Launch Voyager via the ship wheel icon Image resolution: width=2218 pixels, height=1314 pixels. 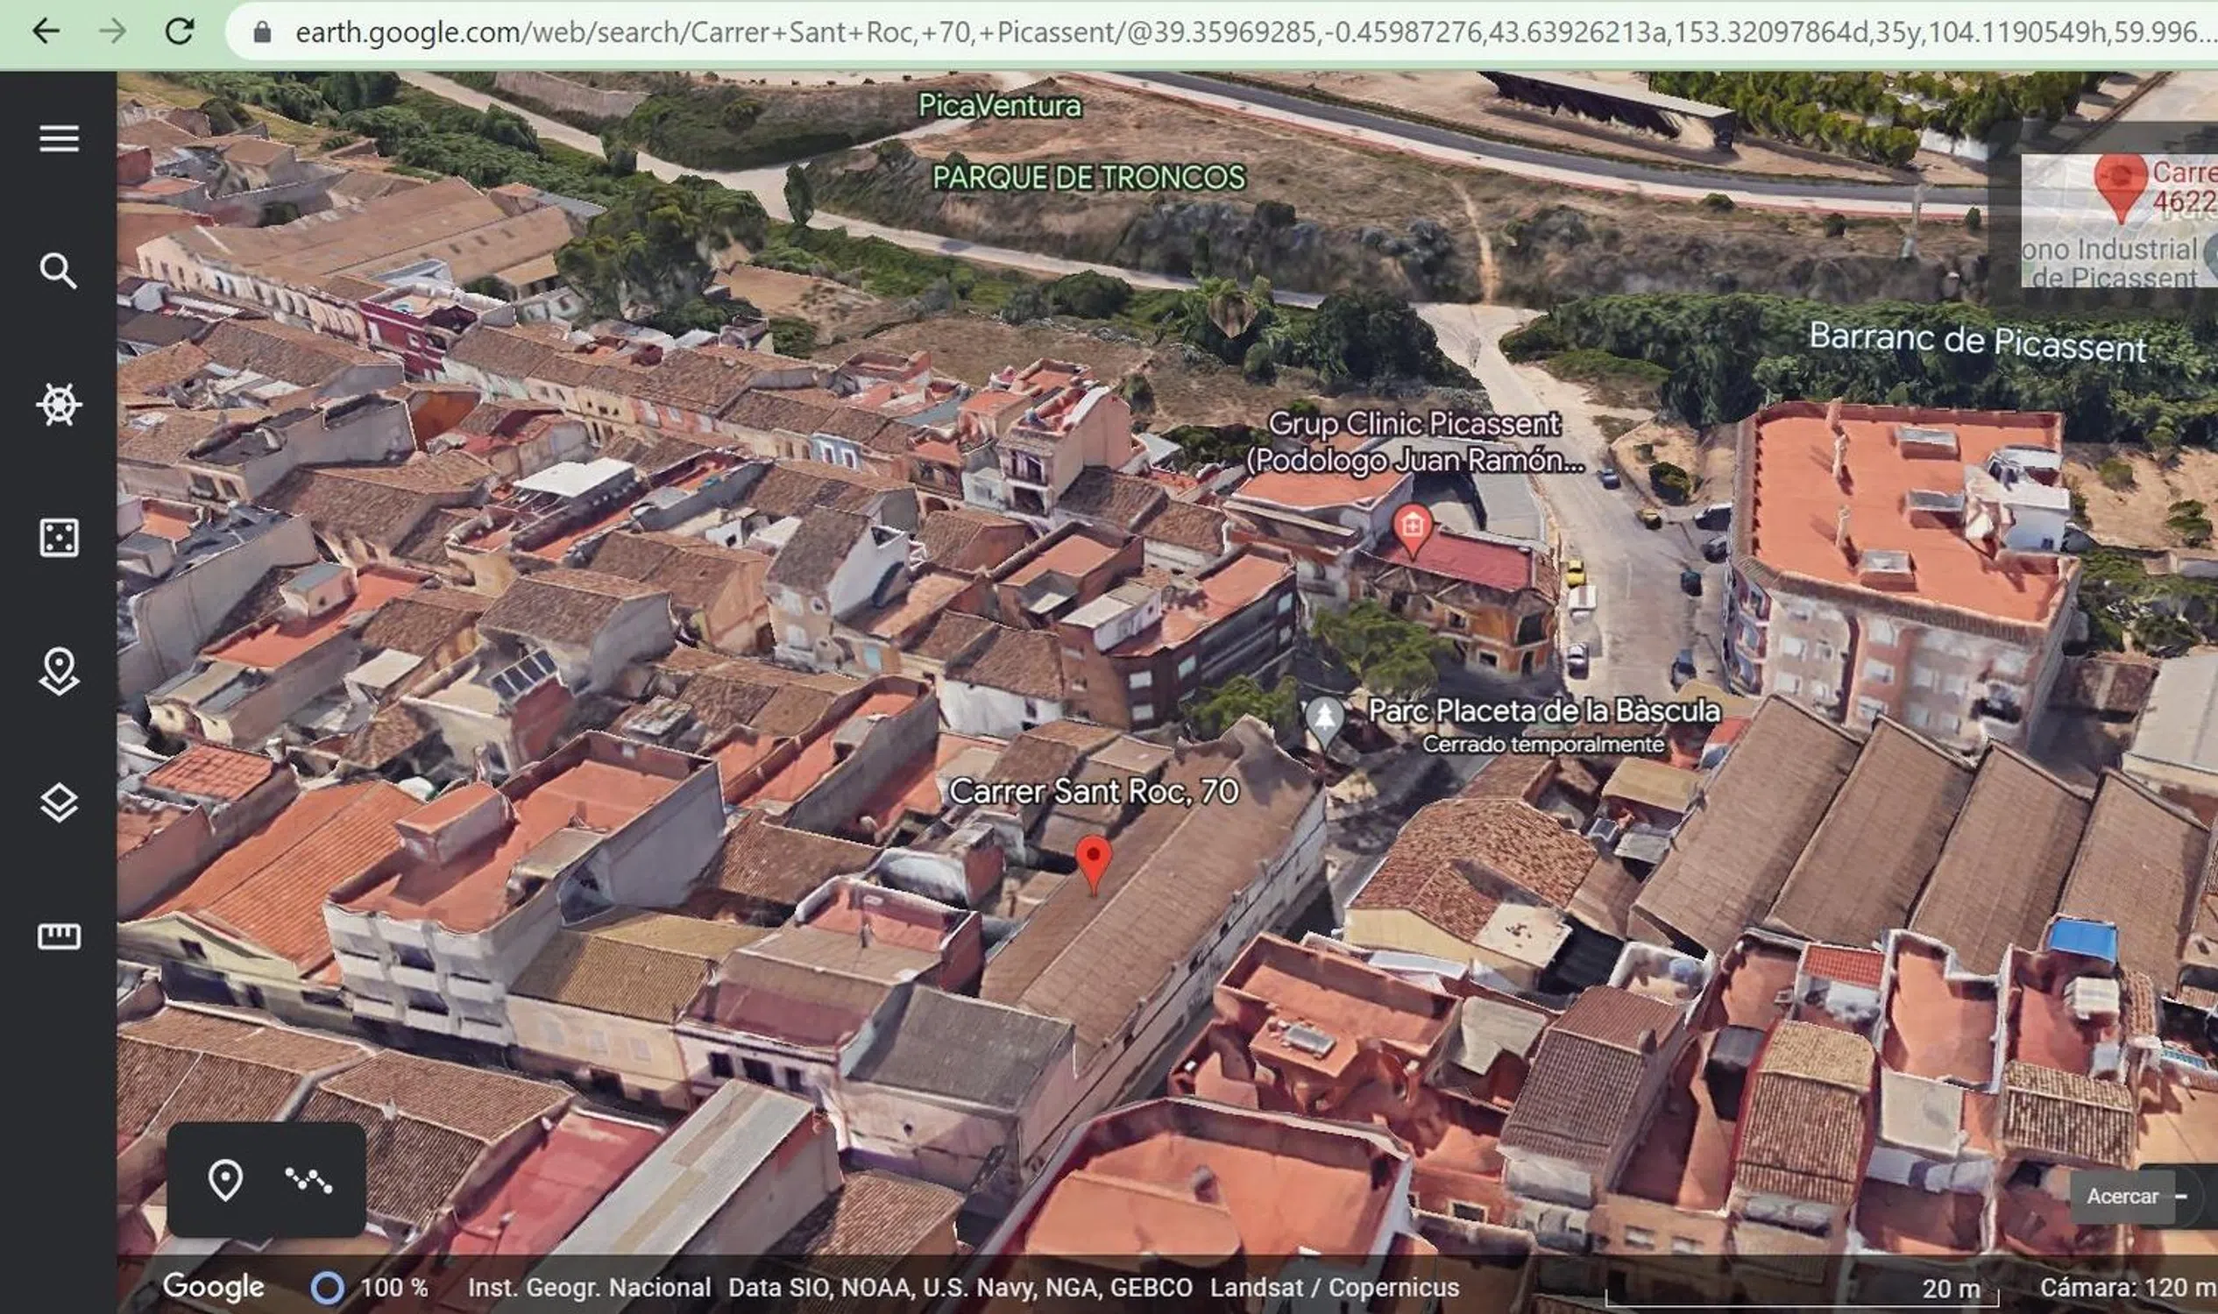coord(59,405)
